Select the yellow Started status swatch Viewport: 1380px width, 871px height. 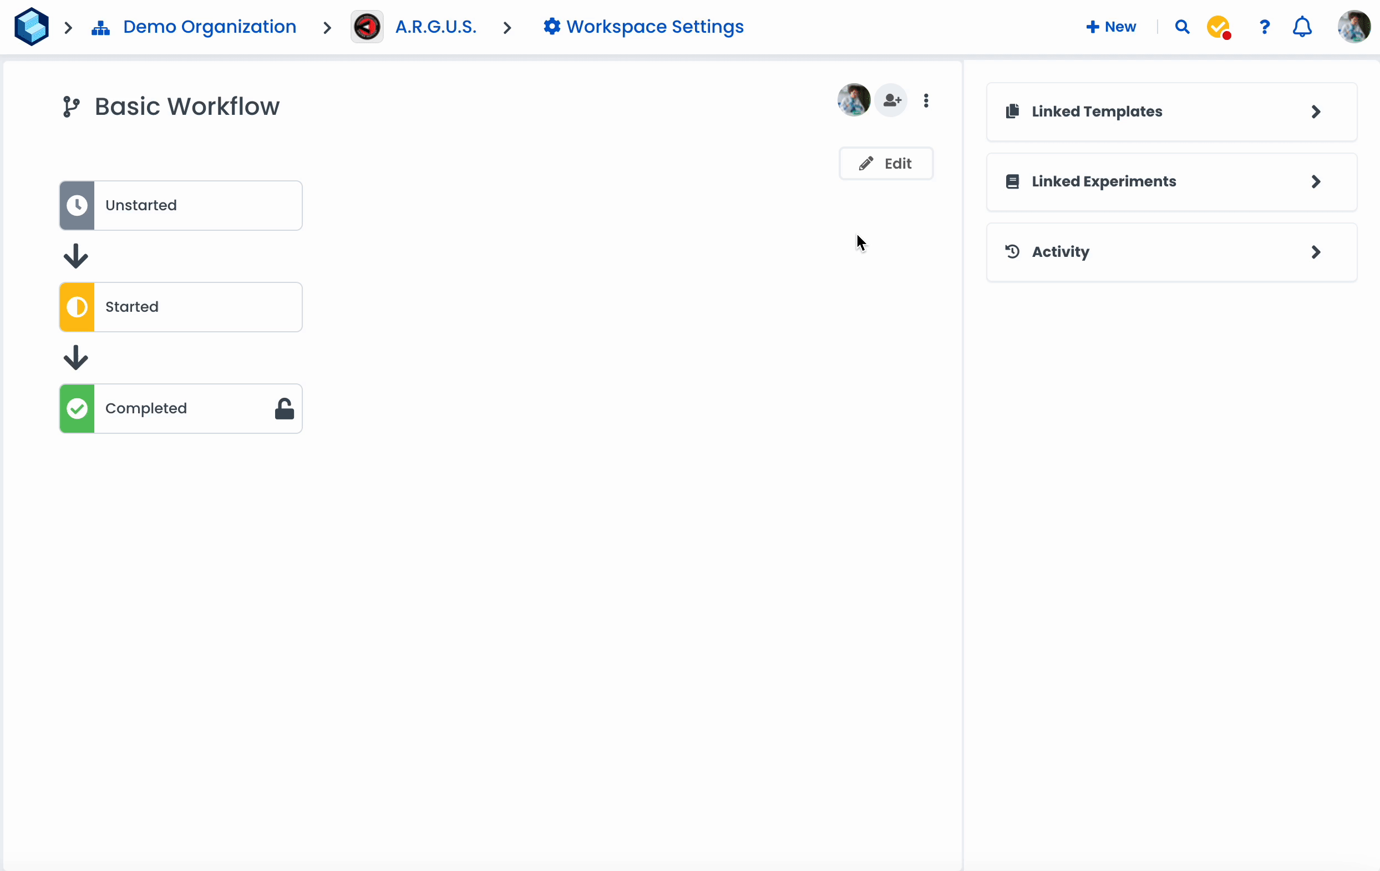point(77,307)
